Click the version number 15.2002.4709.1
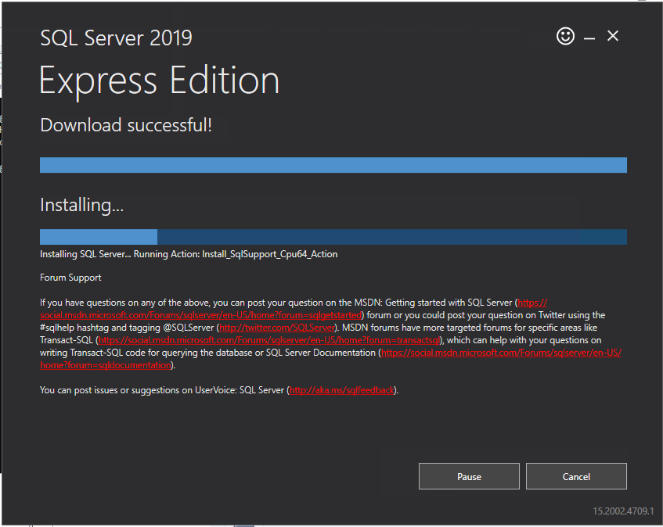The image size is (663, 527). point(623,511)
